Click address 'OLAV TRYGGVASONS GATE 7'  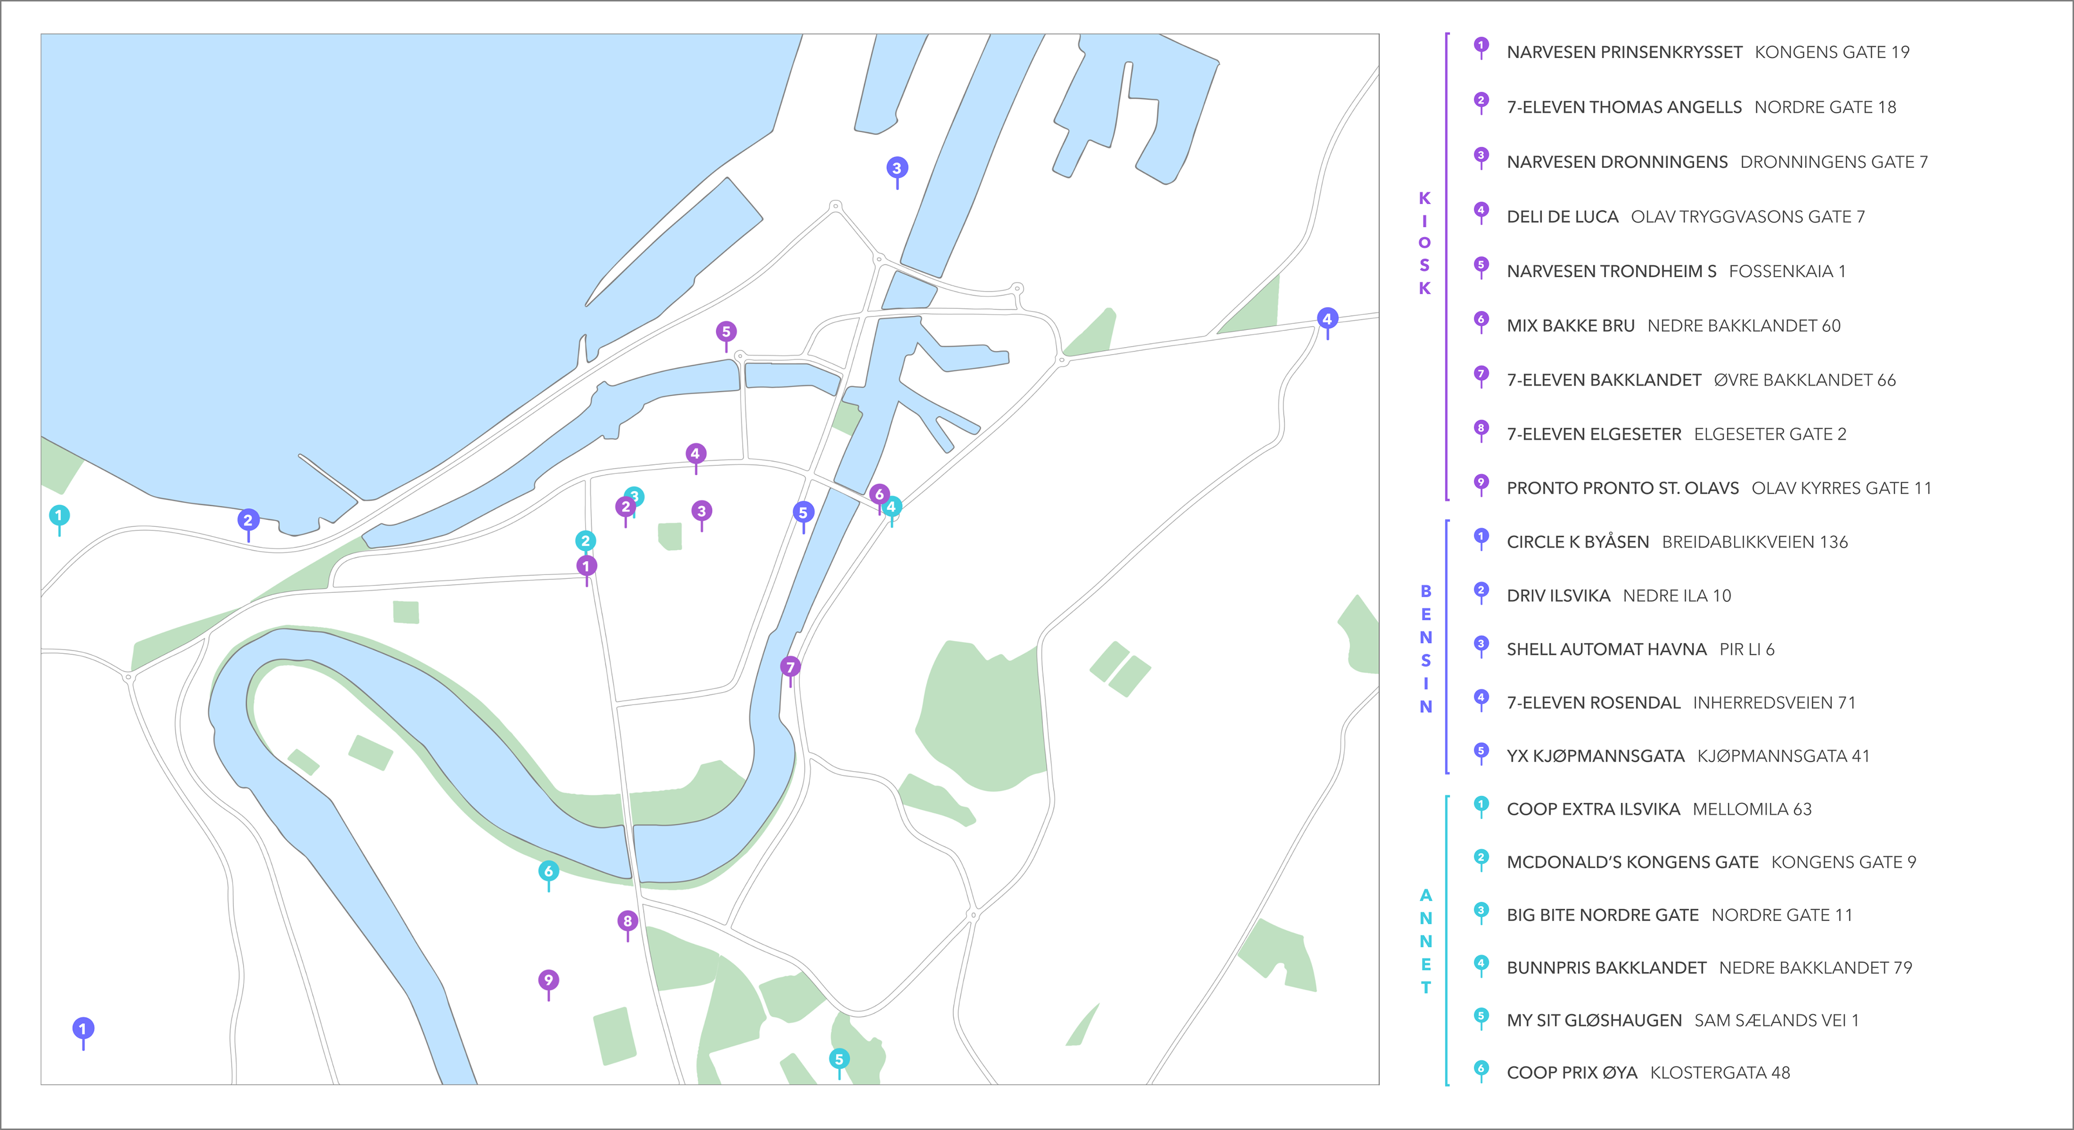click(x=1748, y=216)
